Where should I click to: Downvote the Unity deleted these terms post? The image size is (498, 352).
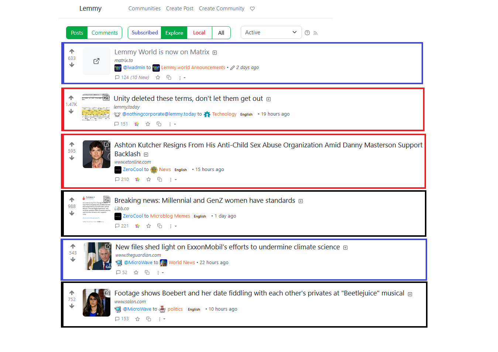tap(71, 112)
